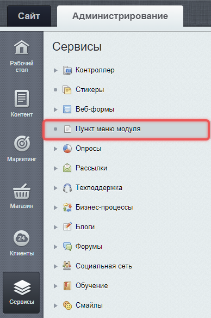This screenshot has height=318, width=211.
Task: Expand the Веб-формы tree arrow
Action: (55, 109)
